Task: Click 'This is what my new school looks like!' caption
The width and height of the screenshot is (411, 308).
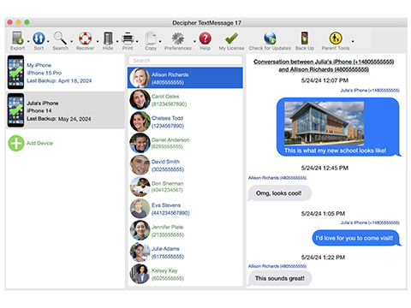Action: 335,151
